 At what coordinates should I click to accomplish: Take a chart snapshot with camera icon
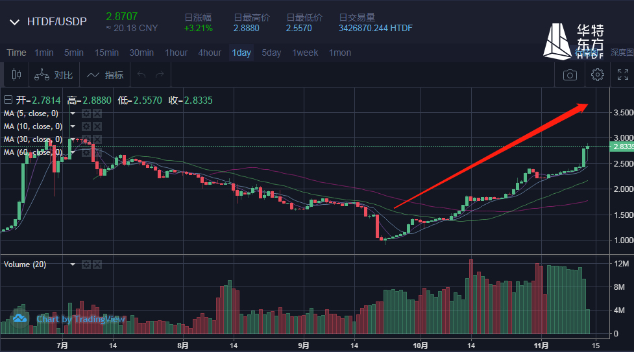(x=570, y=75)
